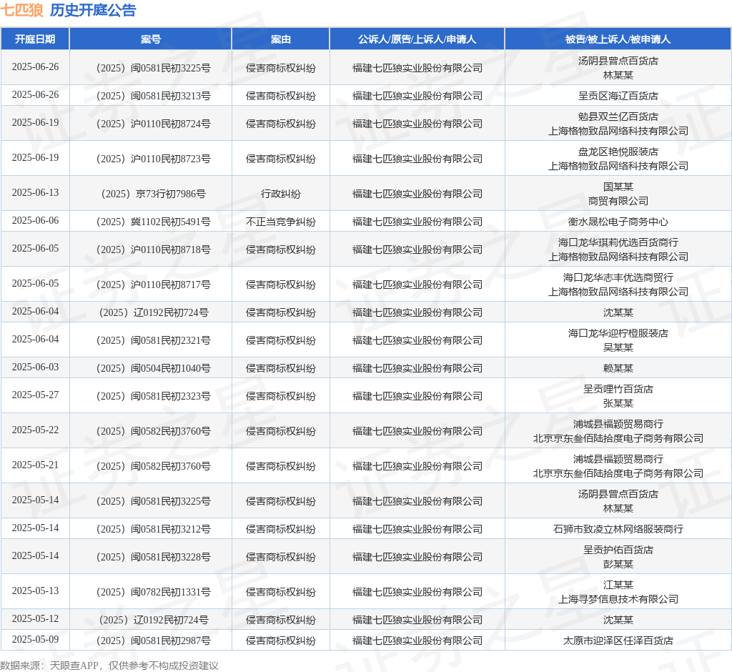
Task: Click defendant 吴某某
Action: 618,347
